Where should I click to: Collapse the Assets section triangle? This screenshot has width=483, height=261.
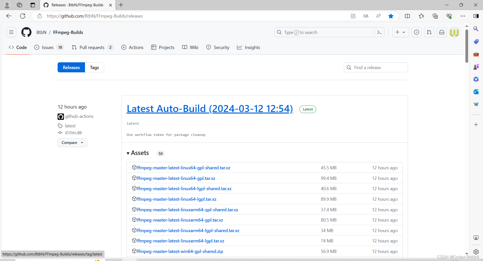[128, 153]
